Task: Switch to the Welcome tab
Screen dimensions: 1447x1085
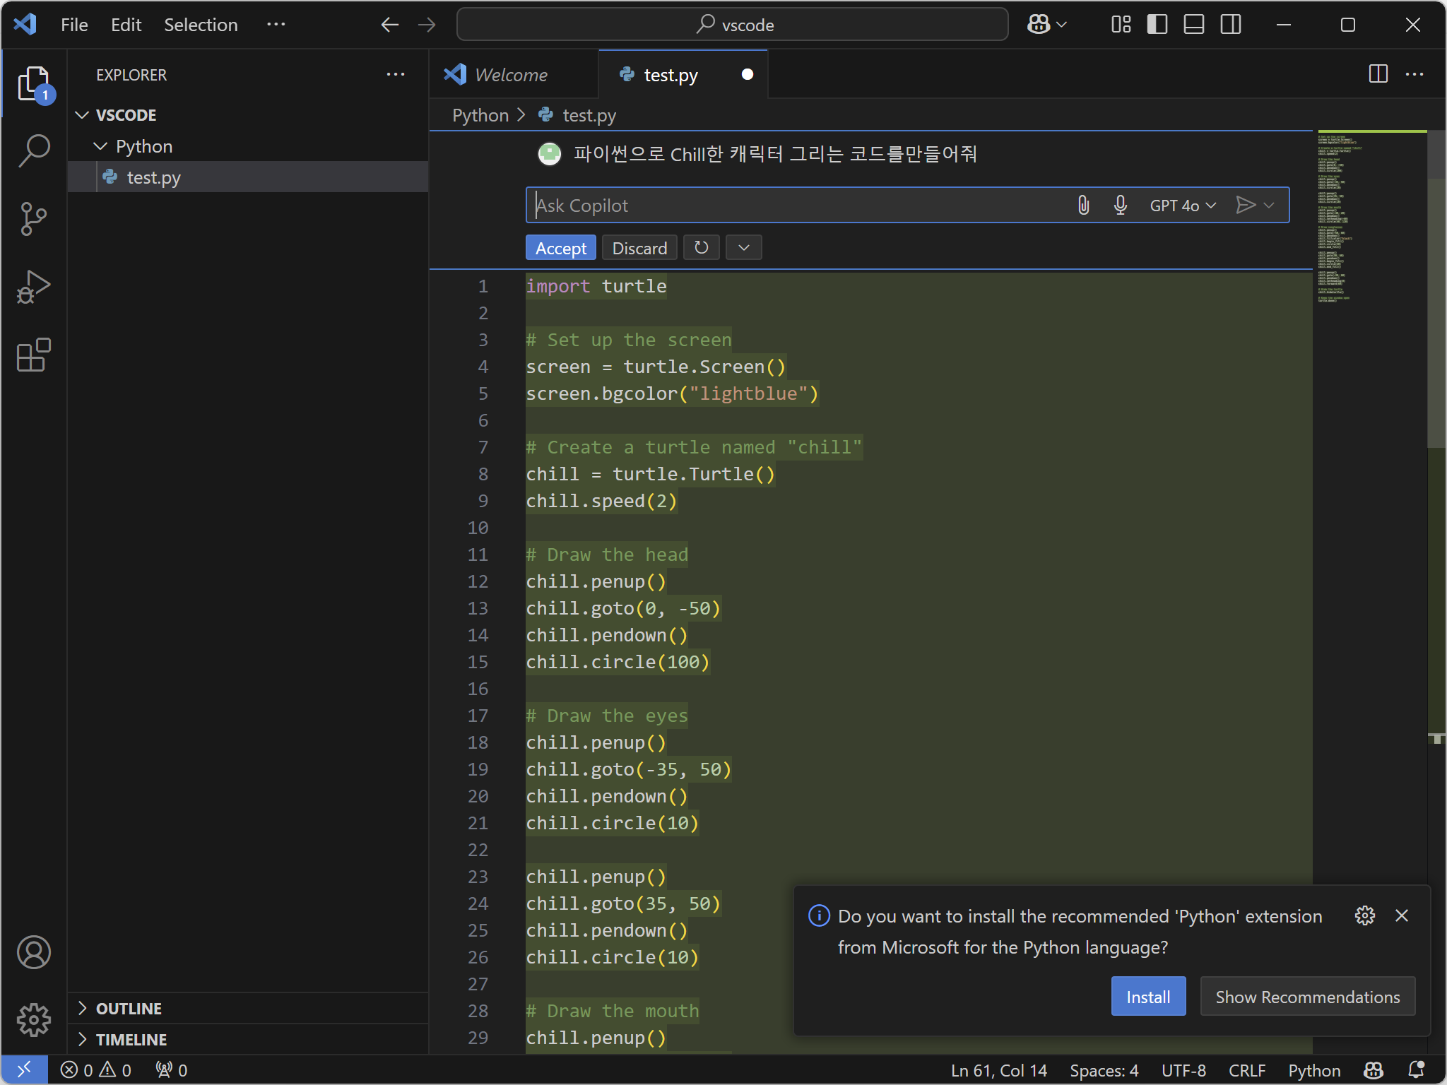Action: coord(511,75)
